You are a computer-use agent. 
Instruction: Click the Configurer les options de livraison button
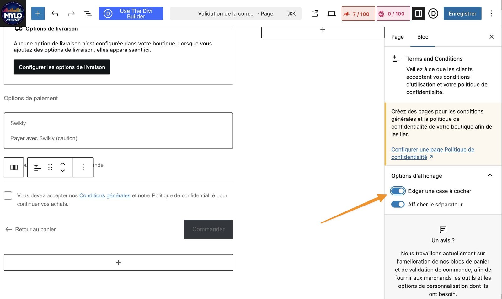tap(62, 67)
